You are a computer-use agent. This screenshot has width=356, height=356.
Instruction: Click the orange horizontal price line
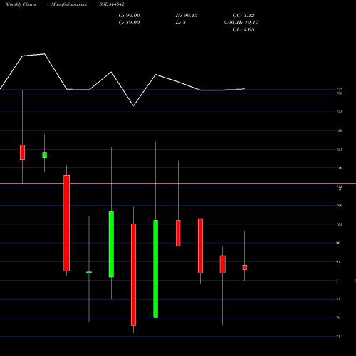pyautogui.click(x=178, y=184)
